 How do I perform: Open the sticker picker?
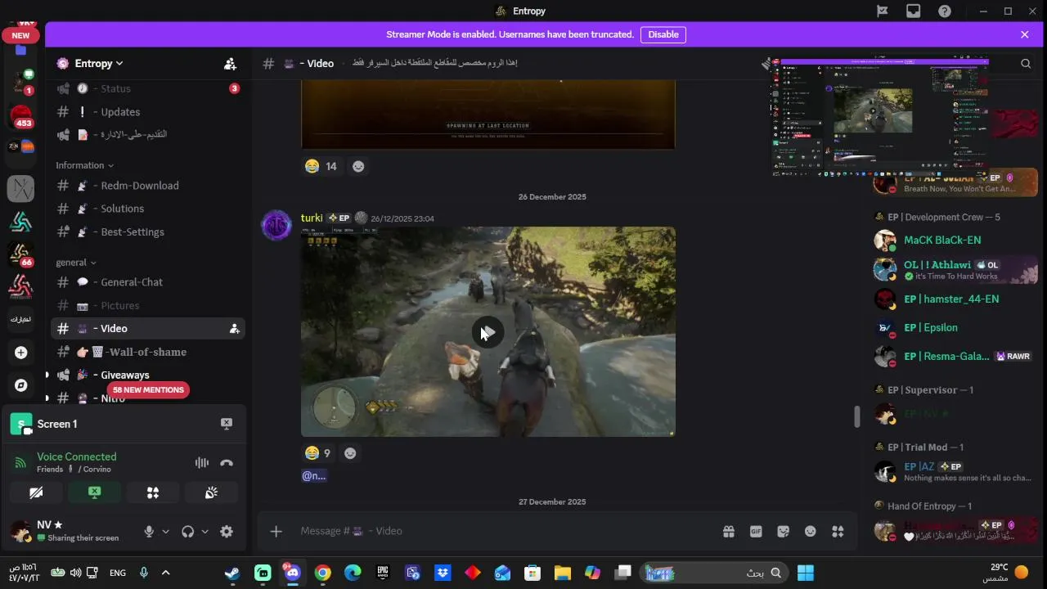coord(783,532)
